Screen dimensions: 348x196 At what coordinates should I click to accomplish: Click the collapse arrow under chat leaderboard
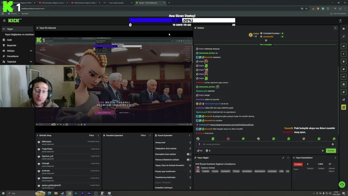[266, 41]
